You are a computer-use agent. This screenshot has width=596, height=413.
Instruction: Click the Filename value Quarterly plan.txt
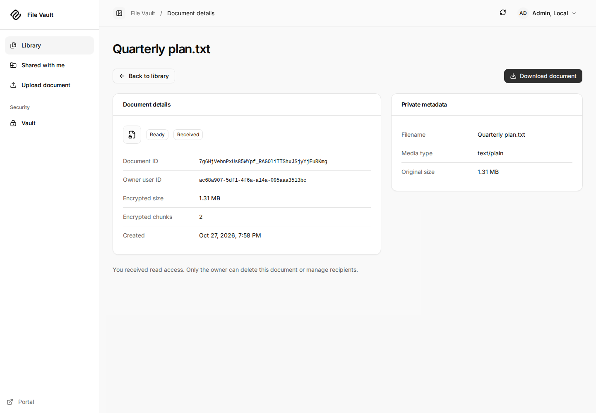[501, 135]
